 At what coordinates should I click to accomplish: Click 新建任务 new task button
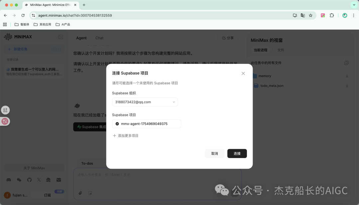coord(34,49)
